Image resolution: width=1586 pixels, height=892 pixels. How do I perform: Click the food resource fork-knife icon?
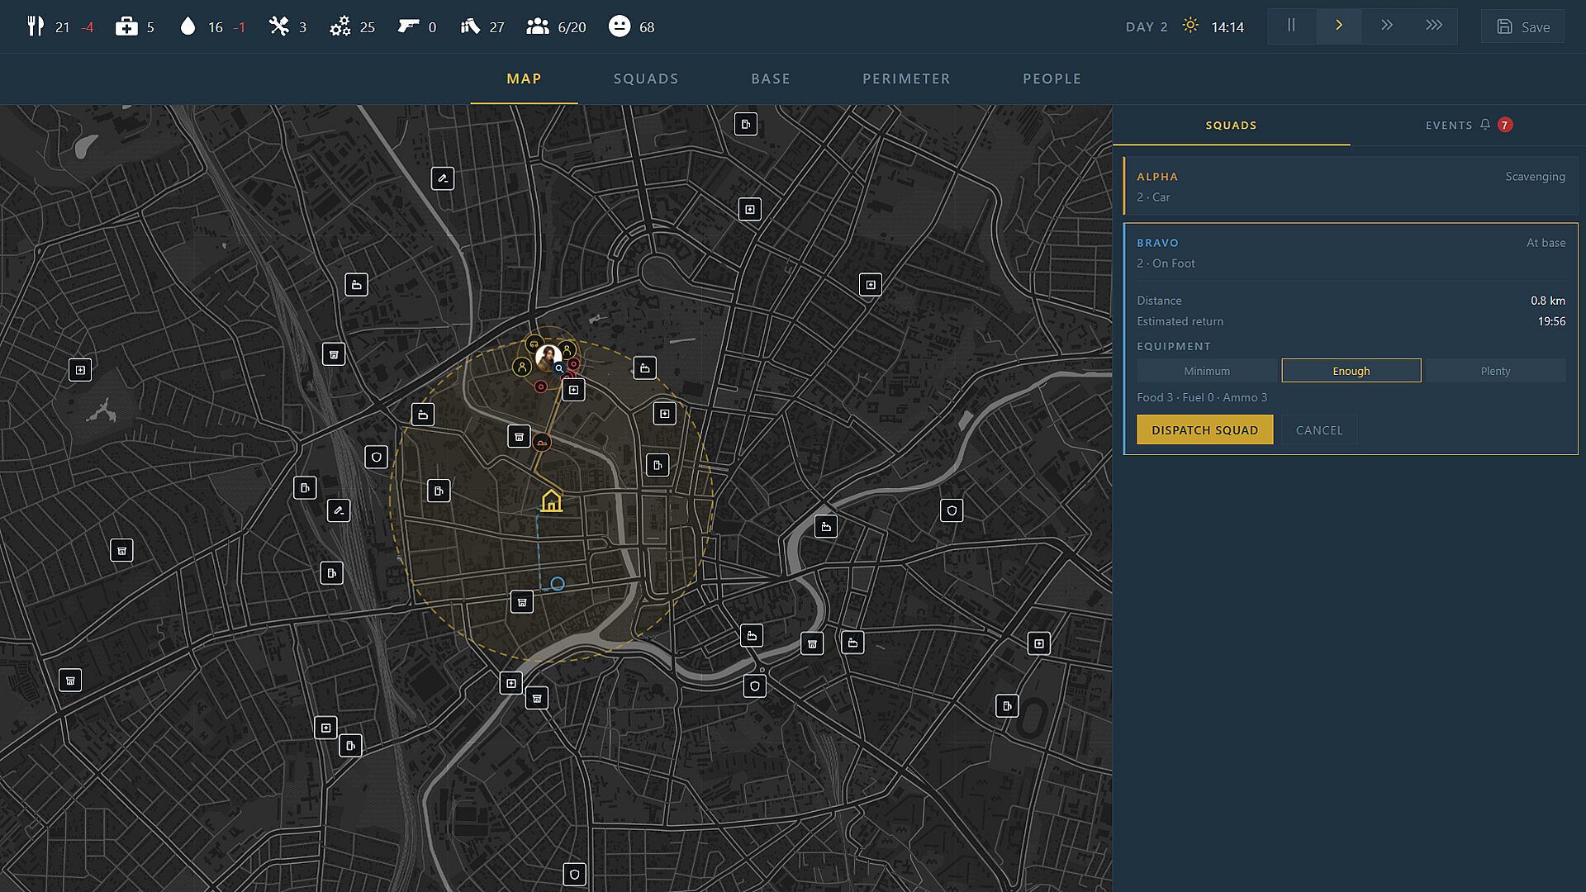[x=36, y=26]
